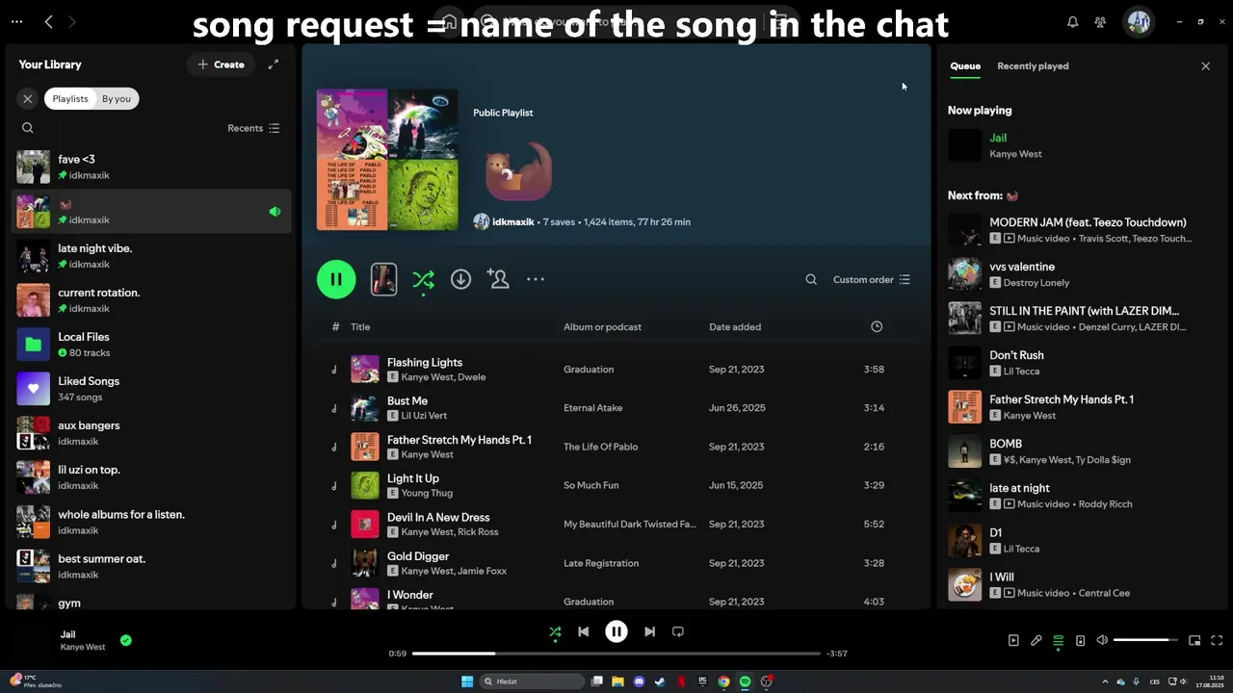Click the Light It Up track row
Image resolution: width=1233 pixels, height=693 pixels.
point(616,485)
